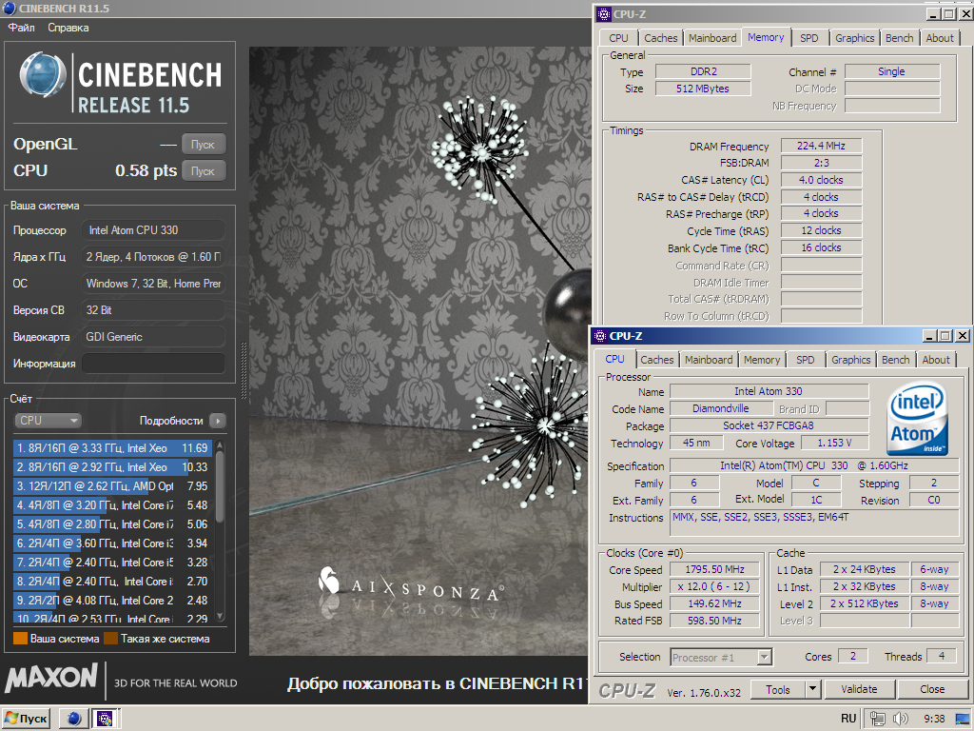Open Bench tab in front CPU-Z window

click(x=895, y=360)
